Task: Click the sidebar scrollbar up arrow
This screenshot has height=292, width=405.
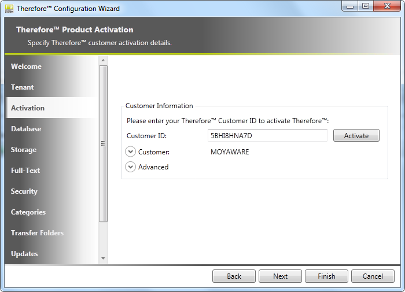Action: click(104, 60)
